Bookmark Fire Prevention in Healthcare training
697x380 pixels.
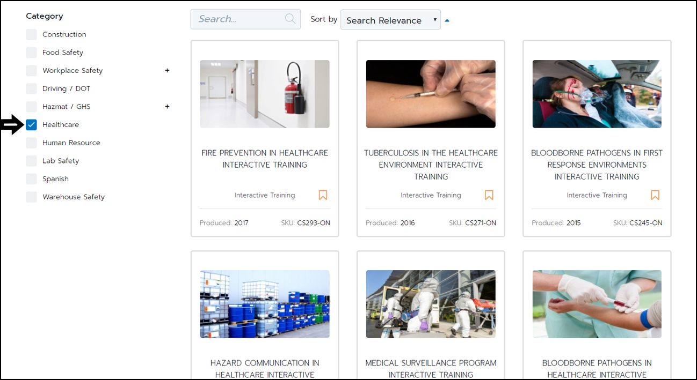pos(323,195)
